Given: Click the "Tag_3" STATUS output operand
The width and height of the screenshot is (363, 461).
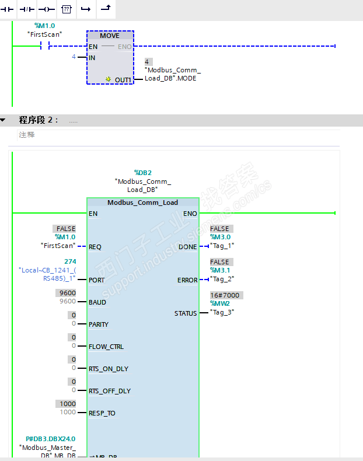Looking at the screenshot, I should [222, 312].
